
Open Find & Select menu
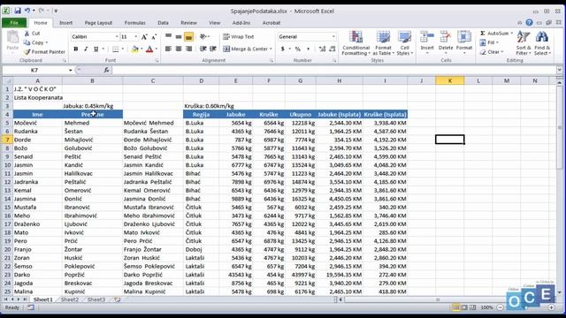pos(542,43)
